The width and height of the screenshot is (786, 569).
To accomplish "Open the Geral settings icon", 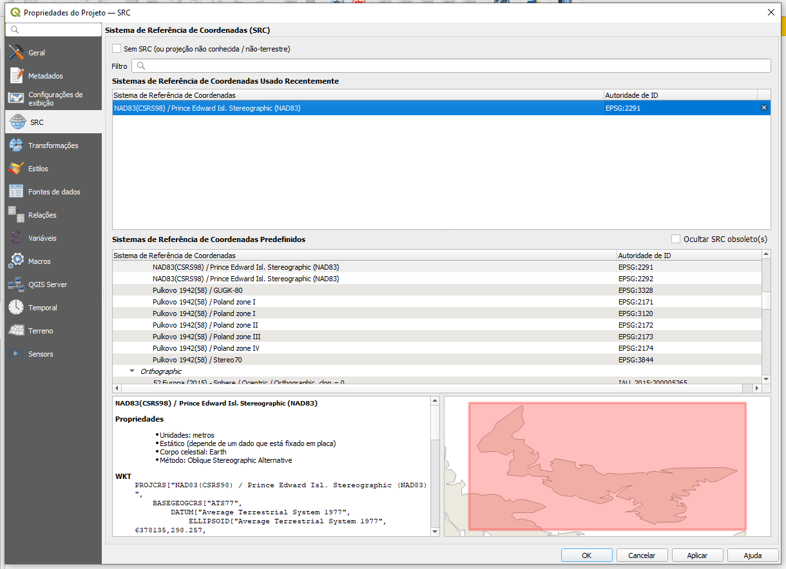I will [x=16, y=53].
